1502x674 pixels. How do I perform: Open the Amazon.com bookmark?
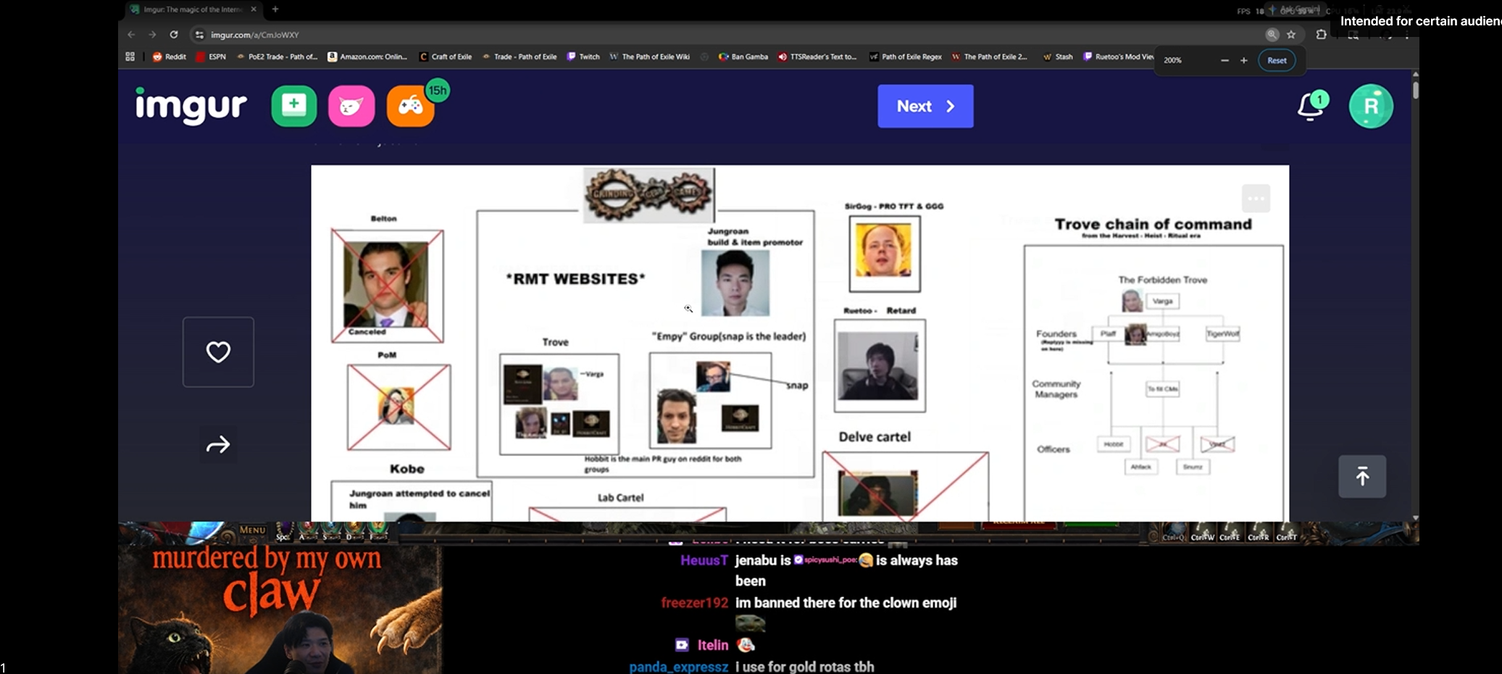click(x=367, y=57)
